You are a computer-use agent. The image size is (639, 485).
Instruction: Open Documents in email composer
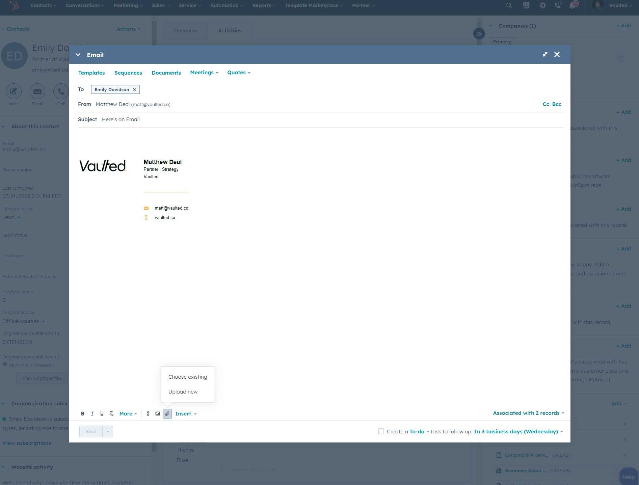166,73
